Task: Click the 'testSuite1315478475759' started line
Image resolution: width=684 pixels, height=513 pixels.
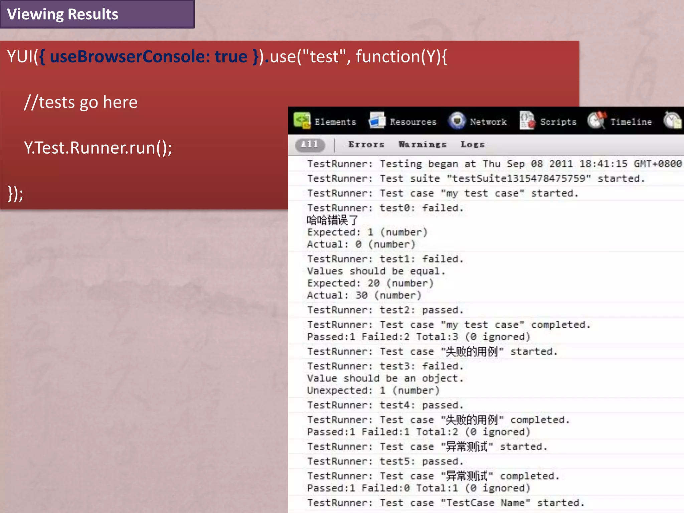Action: 476,179
